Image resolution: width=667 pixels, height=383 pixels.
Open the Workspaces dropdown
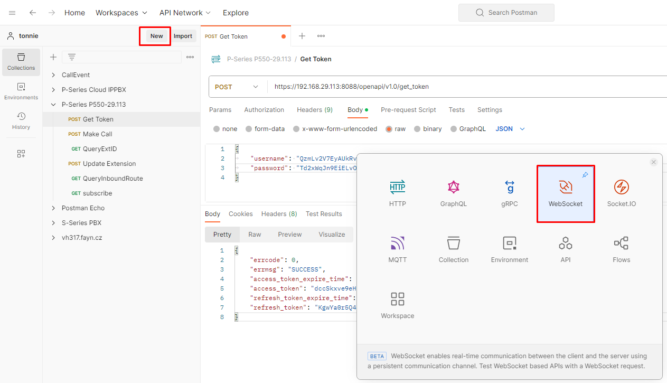(x=122, y=13)
